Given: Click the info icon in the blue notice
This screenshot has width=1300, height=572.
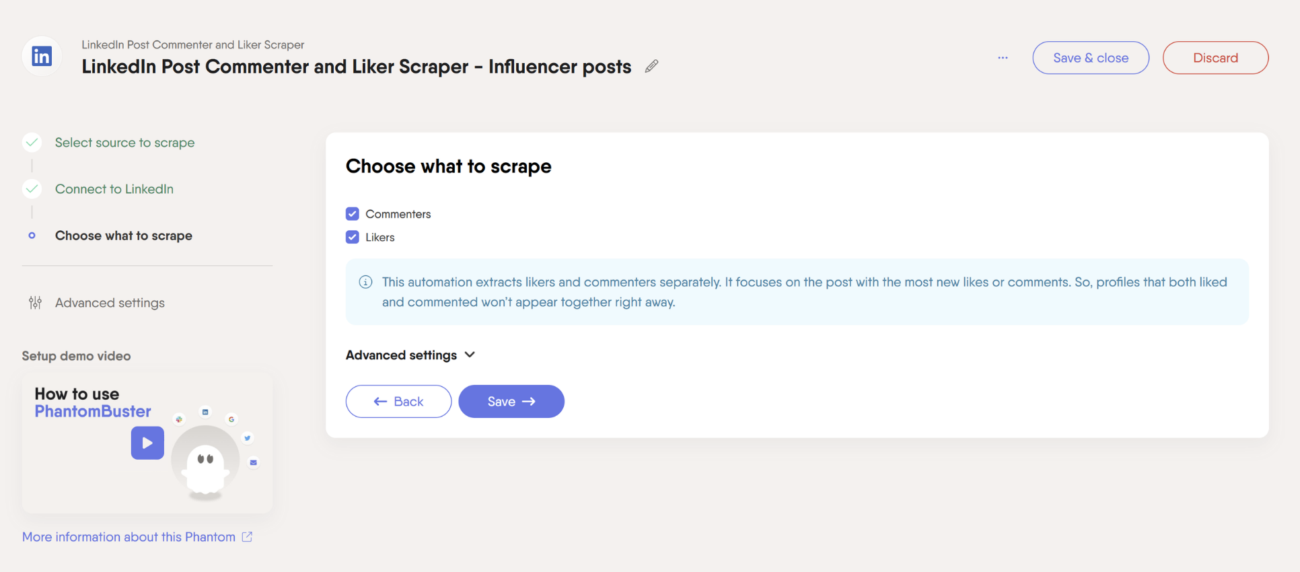Looking at the screenshot, I should tap(365, 282).
